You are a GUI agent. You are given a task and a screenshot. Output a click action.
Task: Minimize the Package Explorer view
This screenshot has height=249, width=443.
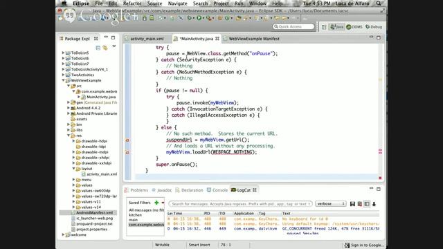pos(106,37)
